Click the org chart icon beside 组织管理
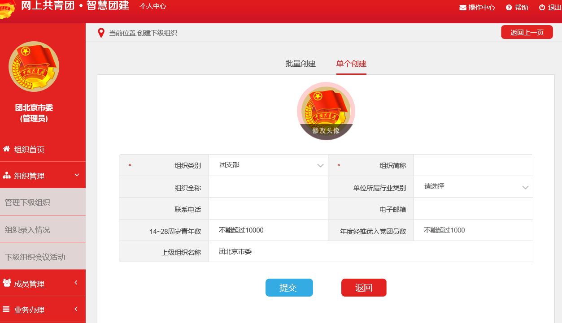562x323 pixels. click(x=7, y=176)
